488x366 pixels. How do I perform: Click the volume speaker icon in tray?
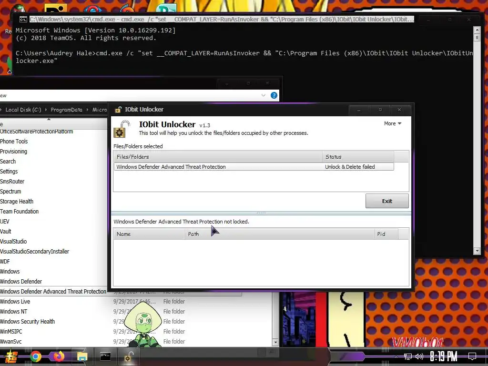[419, 356]
